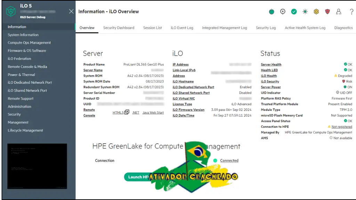Open help via question mark icon
This screenshot has height=200, width=356.
(x=351, y=11)
